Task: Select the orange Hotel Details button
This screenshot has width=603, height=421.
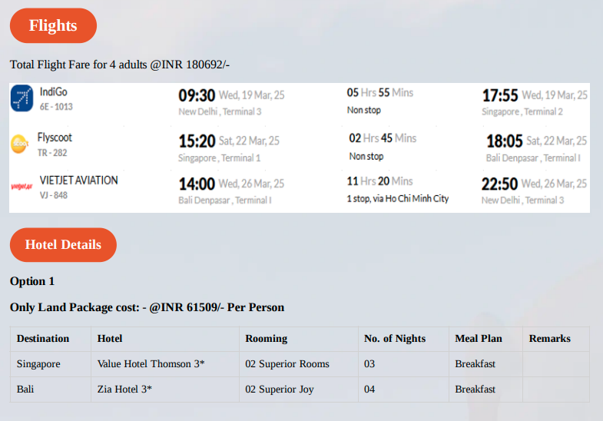Action: [x=63, y=244]
